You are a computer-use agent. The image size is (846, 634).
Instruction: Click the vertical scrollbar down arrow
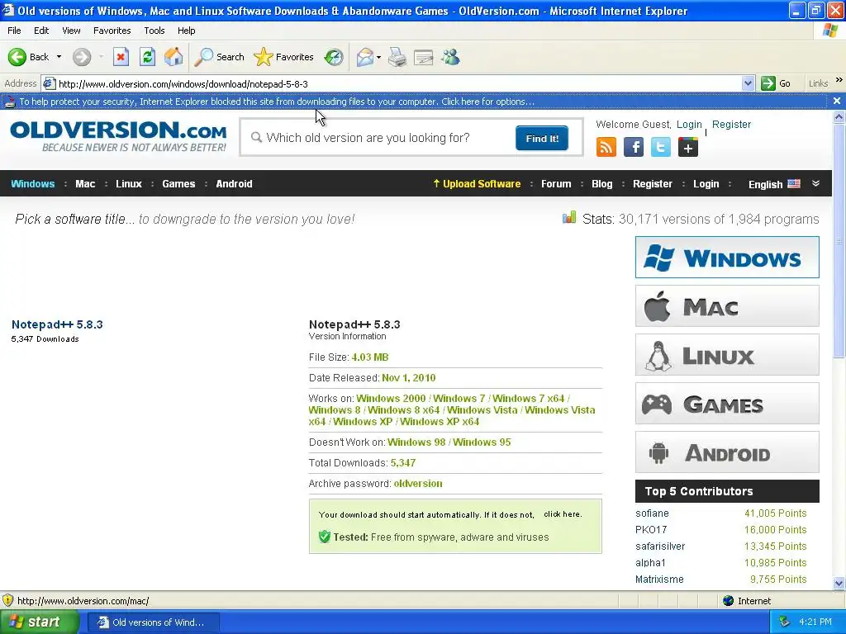tap(839, 583)
